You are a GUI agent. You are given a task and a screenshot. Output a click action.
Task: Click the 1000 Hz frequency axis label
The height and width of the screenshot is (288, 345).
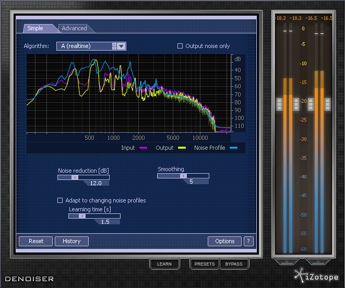[114, 138]
